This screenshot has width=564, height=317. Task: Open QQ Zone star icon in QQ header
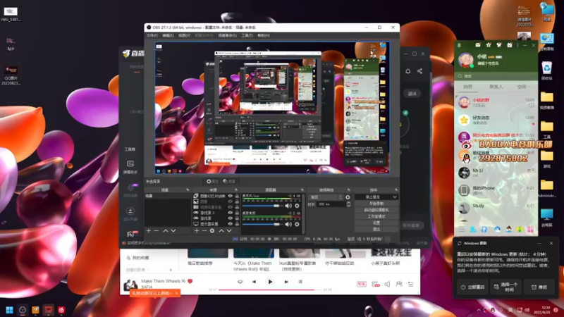point(489,45)
